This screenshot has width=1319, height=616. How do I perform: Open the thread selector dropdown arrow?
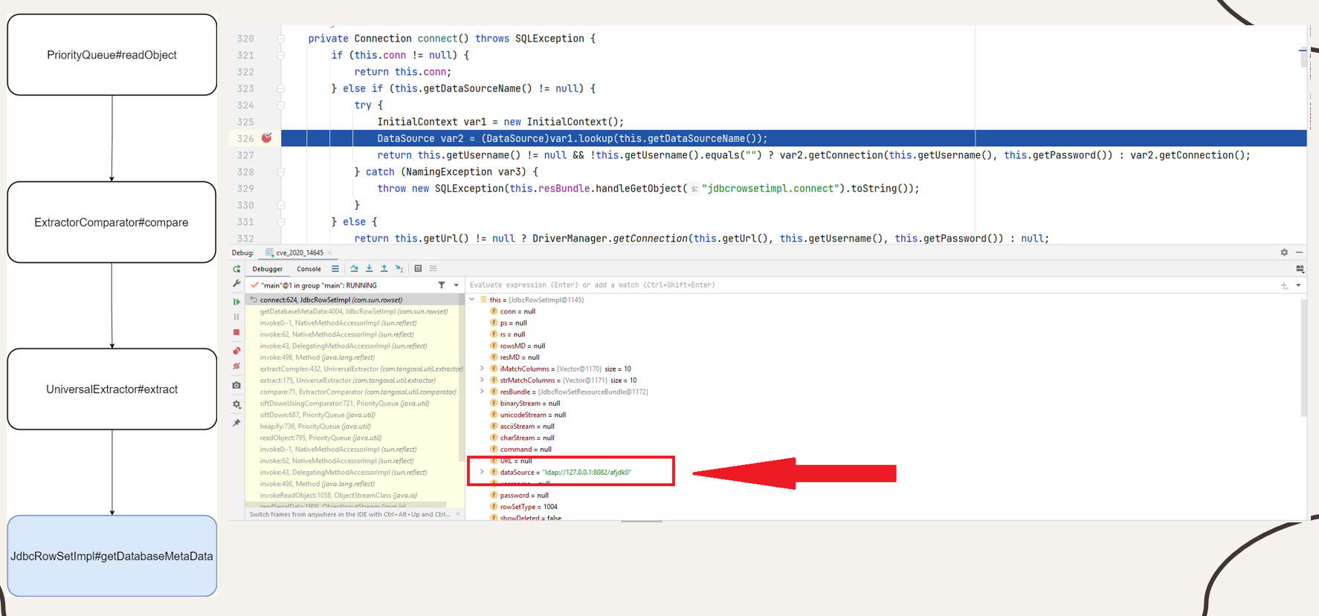457,285
